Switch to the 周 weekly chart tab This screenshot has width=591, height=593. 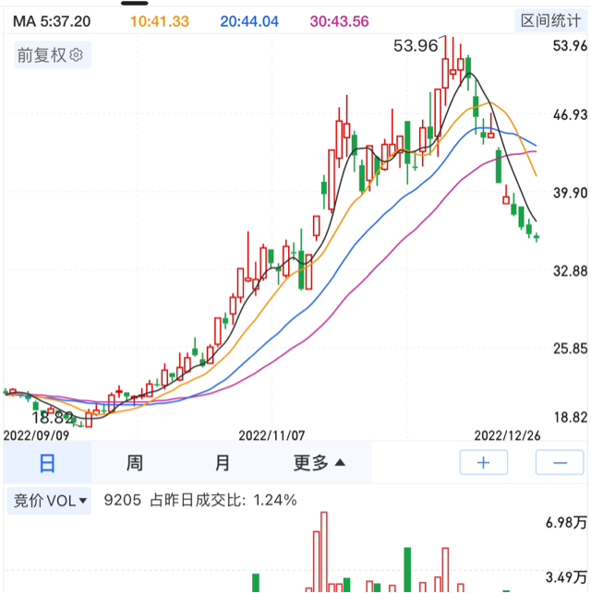[134, 463]
